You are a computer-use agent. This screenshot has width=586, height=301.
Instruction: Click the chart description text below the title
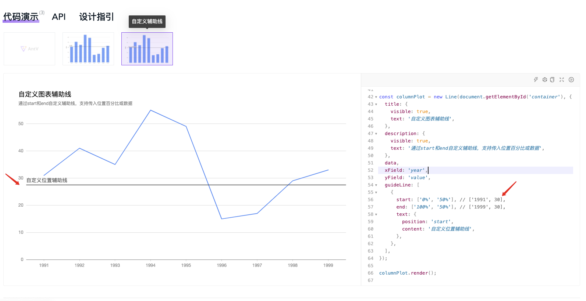pos(75,104)
